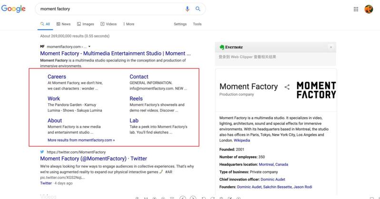
Task: Open the Lab sitelink
Action: [x=134, y=120]
